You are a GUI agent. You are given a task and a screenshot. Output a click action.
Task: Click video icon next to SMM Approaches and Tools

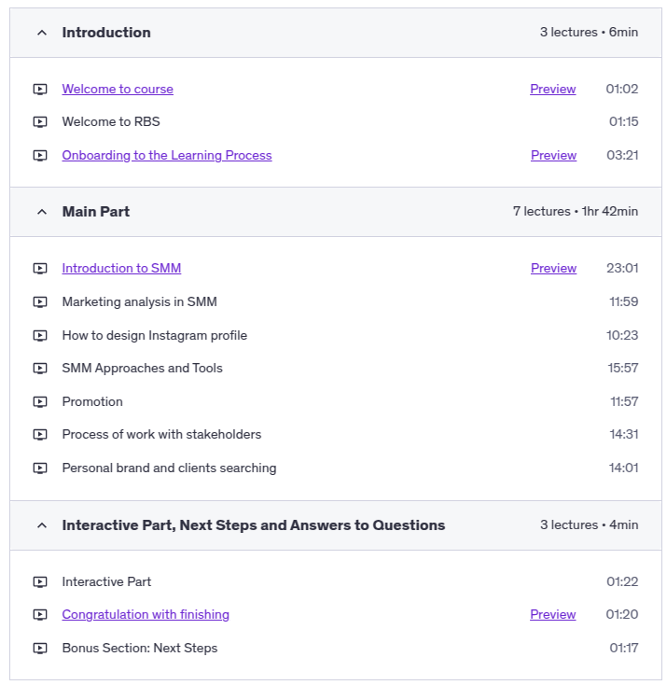point(40,369)
